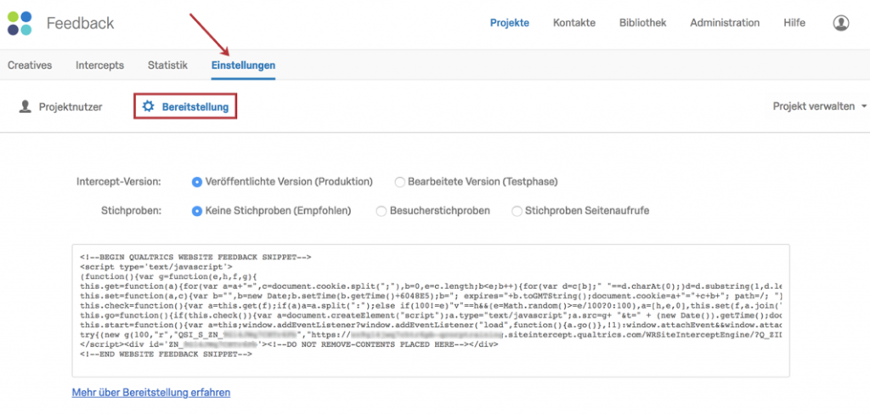
Task: Click the BEGIN QUALTRICS WEBSITE FEEDBACK SNIPPET line
Action: (x=196, y=257)
